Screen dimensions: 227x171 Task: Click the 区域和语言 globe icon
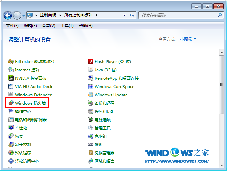[91, 161]
